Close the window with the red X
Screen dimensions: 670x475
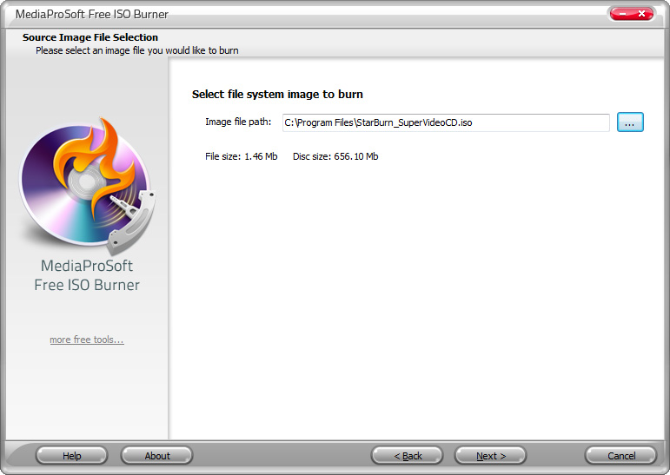641,14
